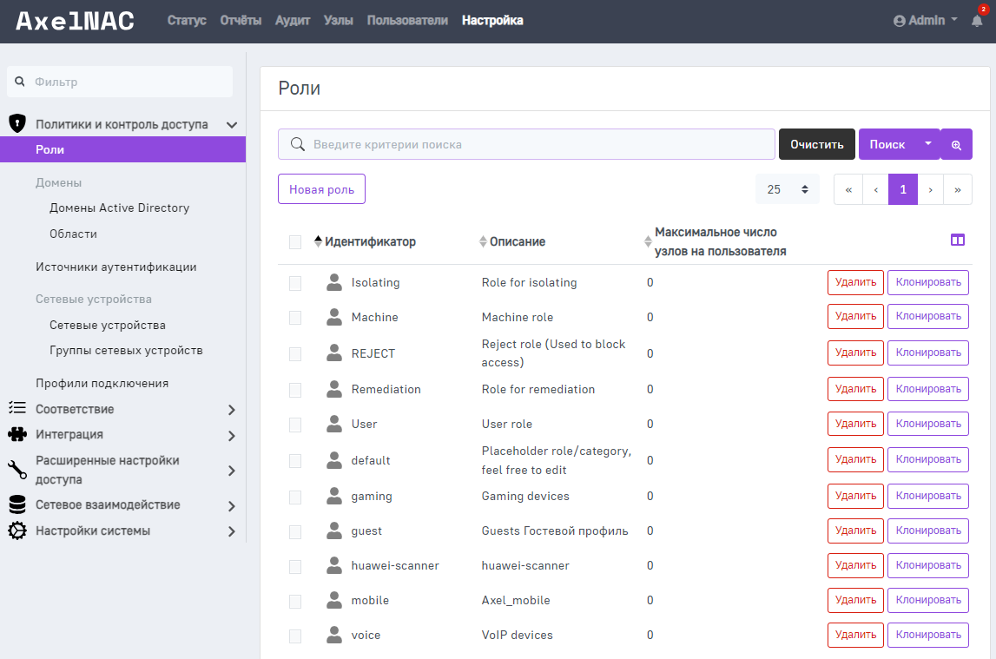Open the page size 25 dropdown

coord(787,189)
